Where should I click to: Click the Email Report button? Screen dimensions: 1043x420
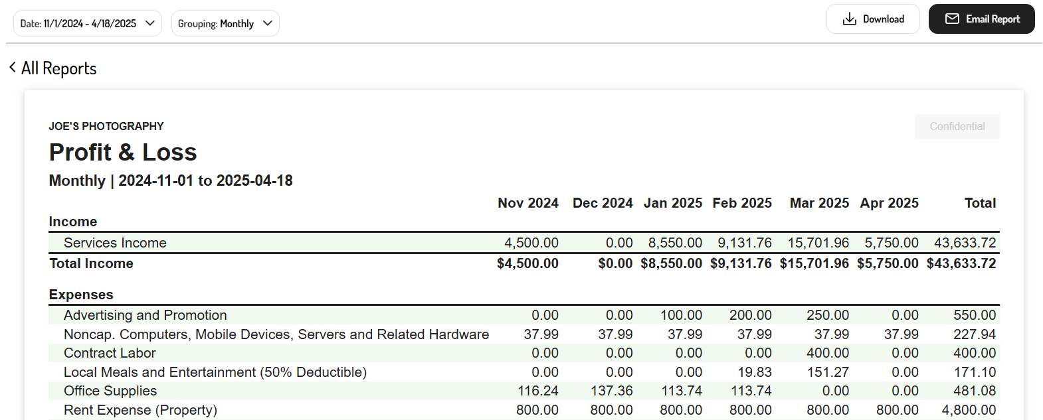pyautogui.click(x=982, y=19)
